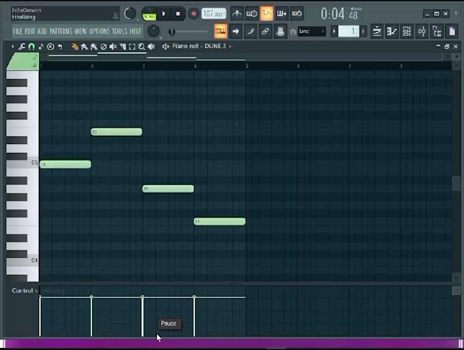Select the playback speaker tool
The height and width of the screenshot is (350, 464).
[x=151, y=46]
